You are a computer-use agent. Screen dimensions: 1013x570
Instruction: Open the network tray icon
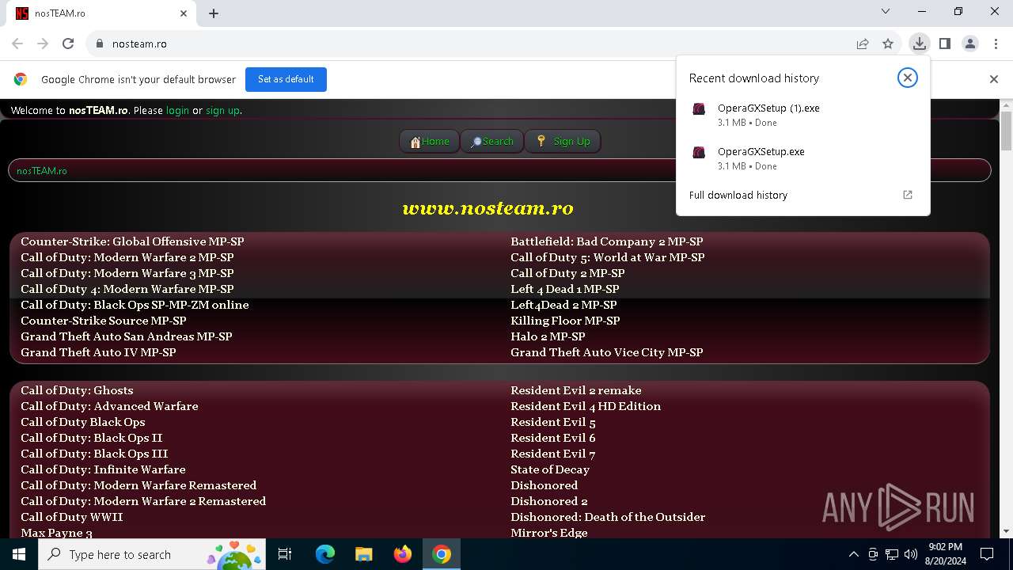[892, 554]
